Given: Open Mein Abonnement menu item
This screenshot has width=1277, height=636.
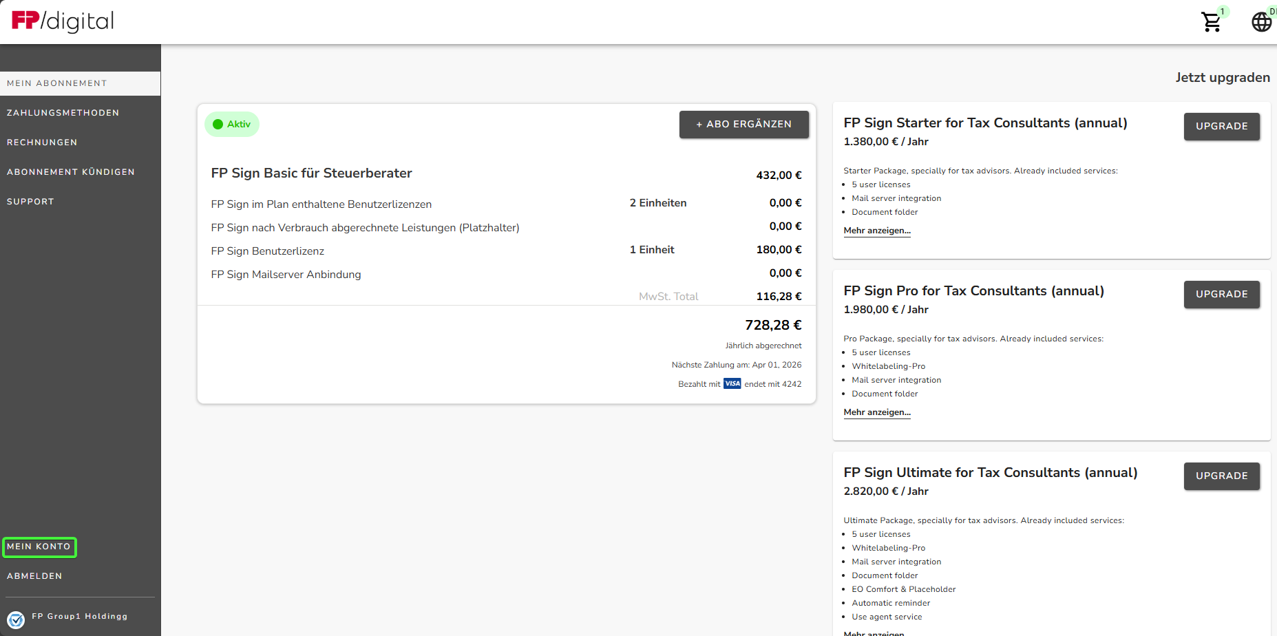Looking at the screenshot, I should 80,83.
